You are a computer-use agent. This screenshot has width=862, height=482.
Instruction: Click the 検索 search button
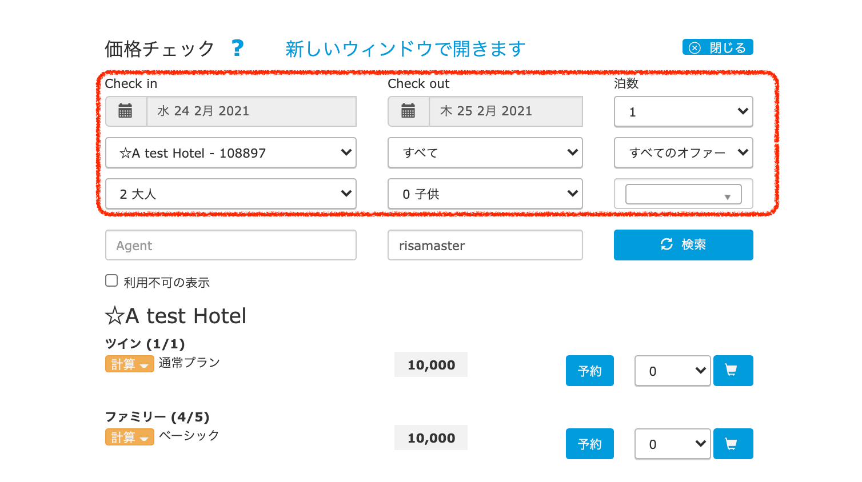[x=683, y=245]
